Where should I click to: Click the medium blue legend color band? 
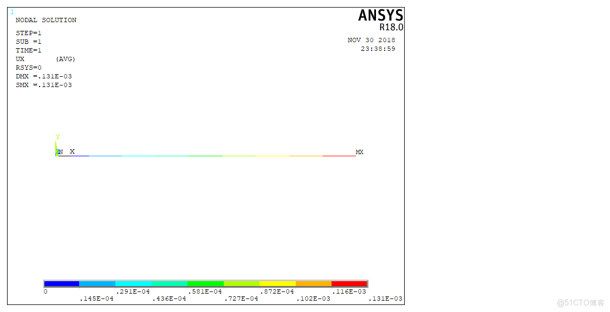click(x=98, y=284)
